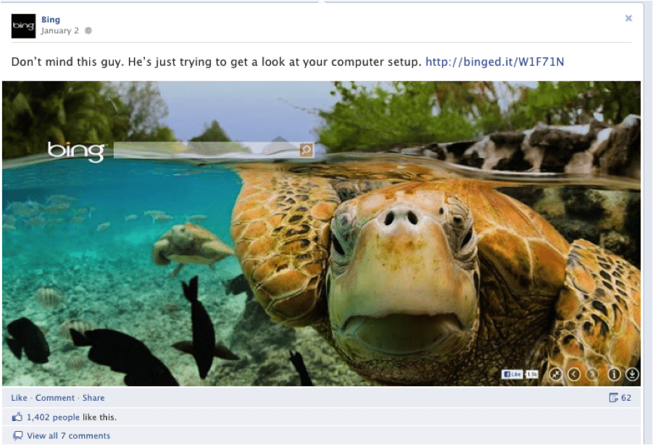The height and width of the screenshot is (445, 653).
Task: Click the magnifier search icon in Bing bar
Action: pyautogui.click(x=306, y=150)
